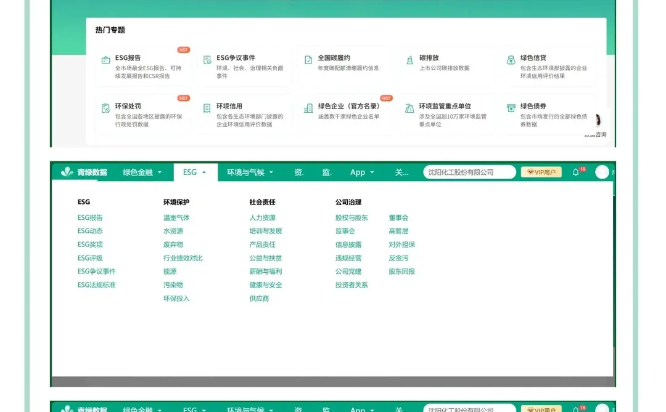666x412 pixels.
Task: Expand the 环境与气候 dropdown menu
Action: click(x=247, y=172)
